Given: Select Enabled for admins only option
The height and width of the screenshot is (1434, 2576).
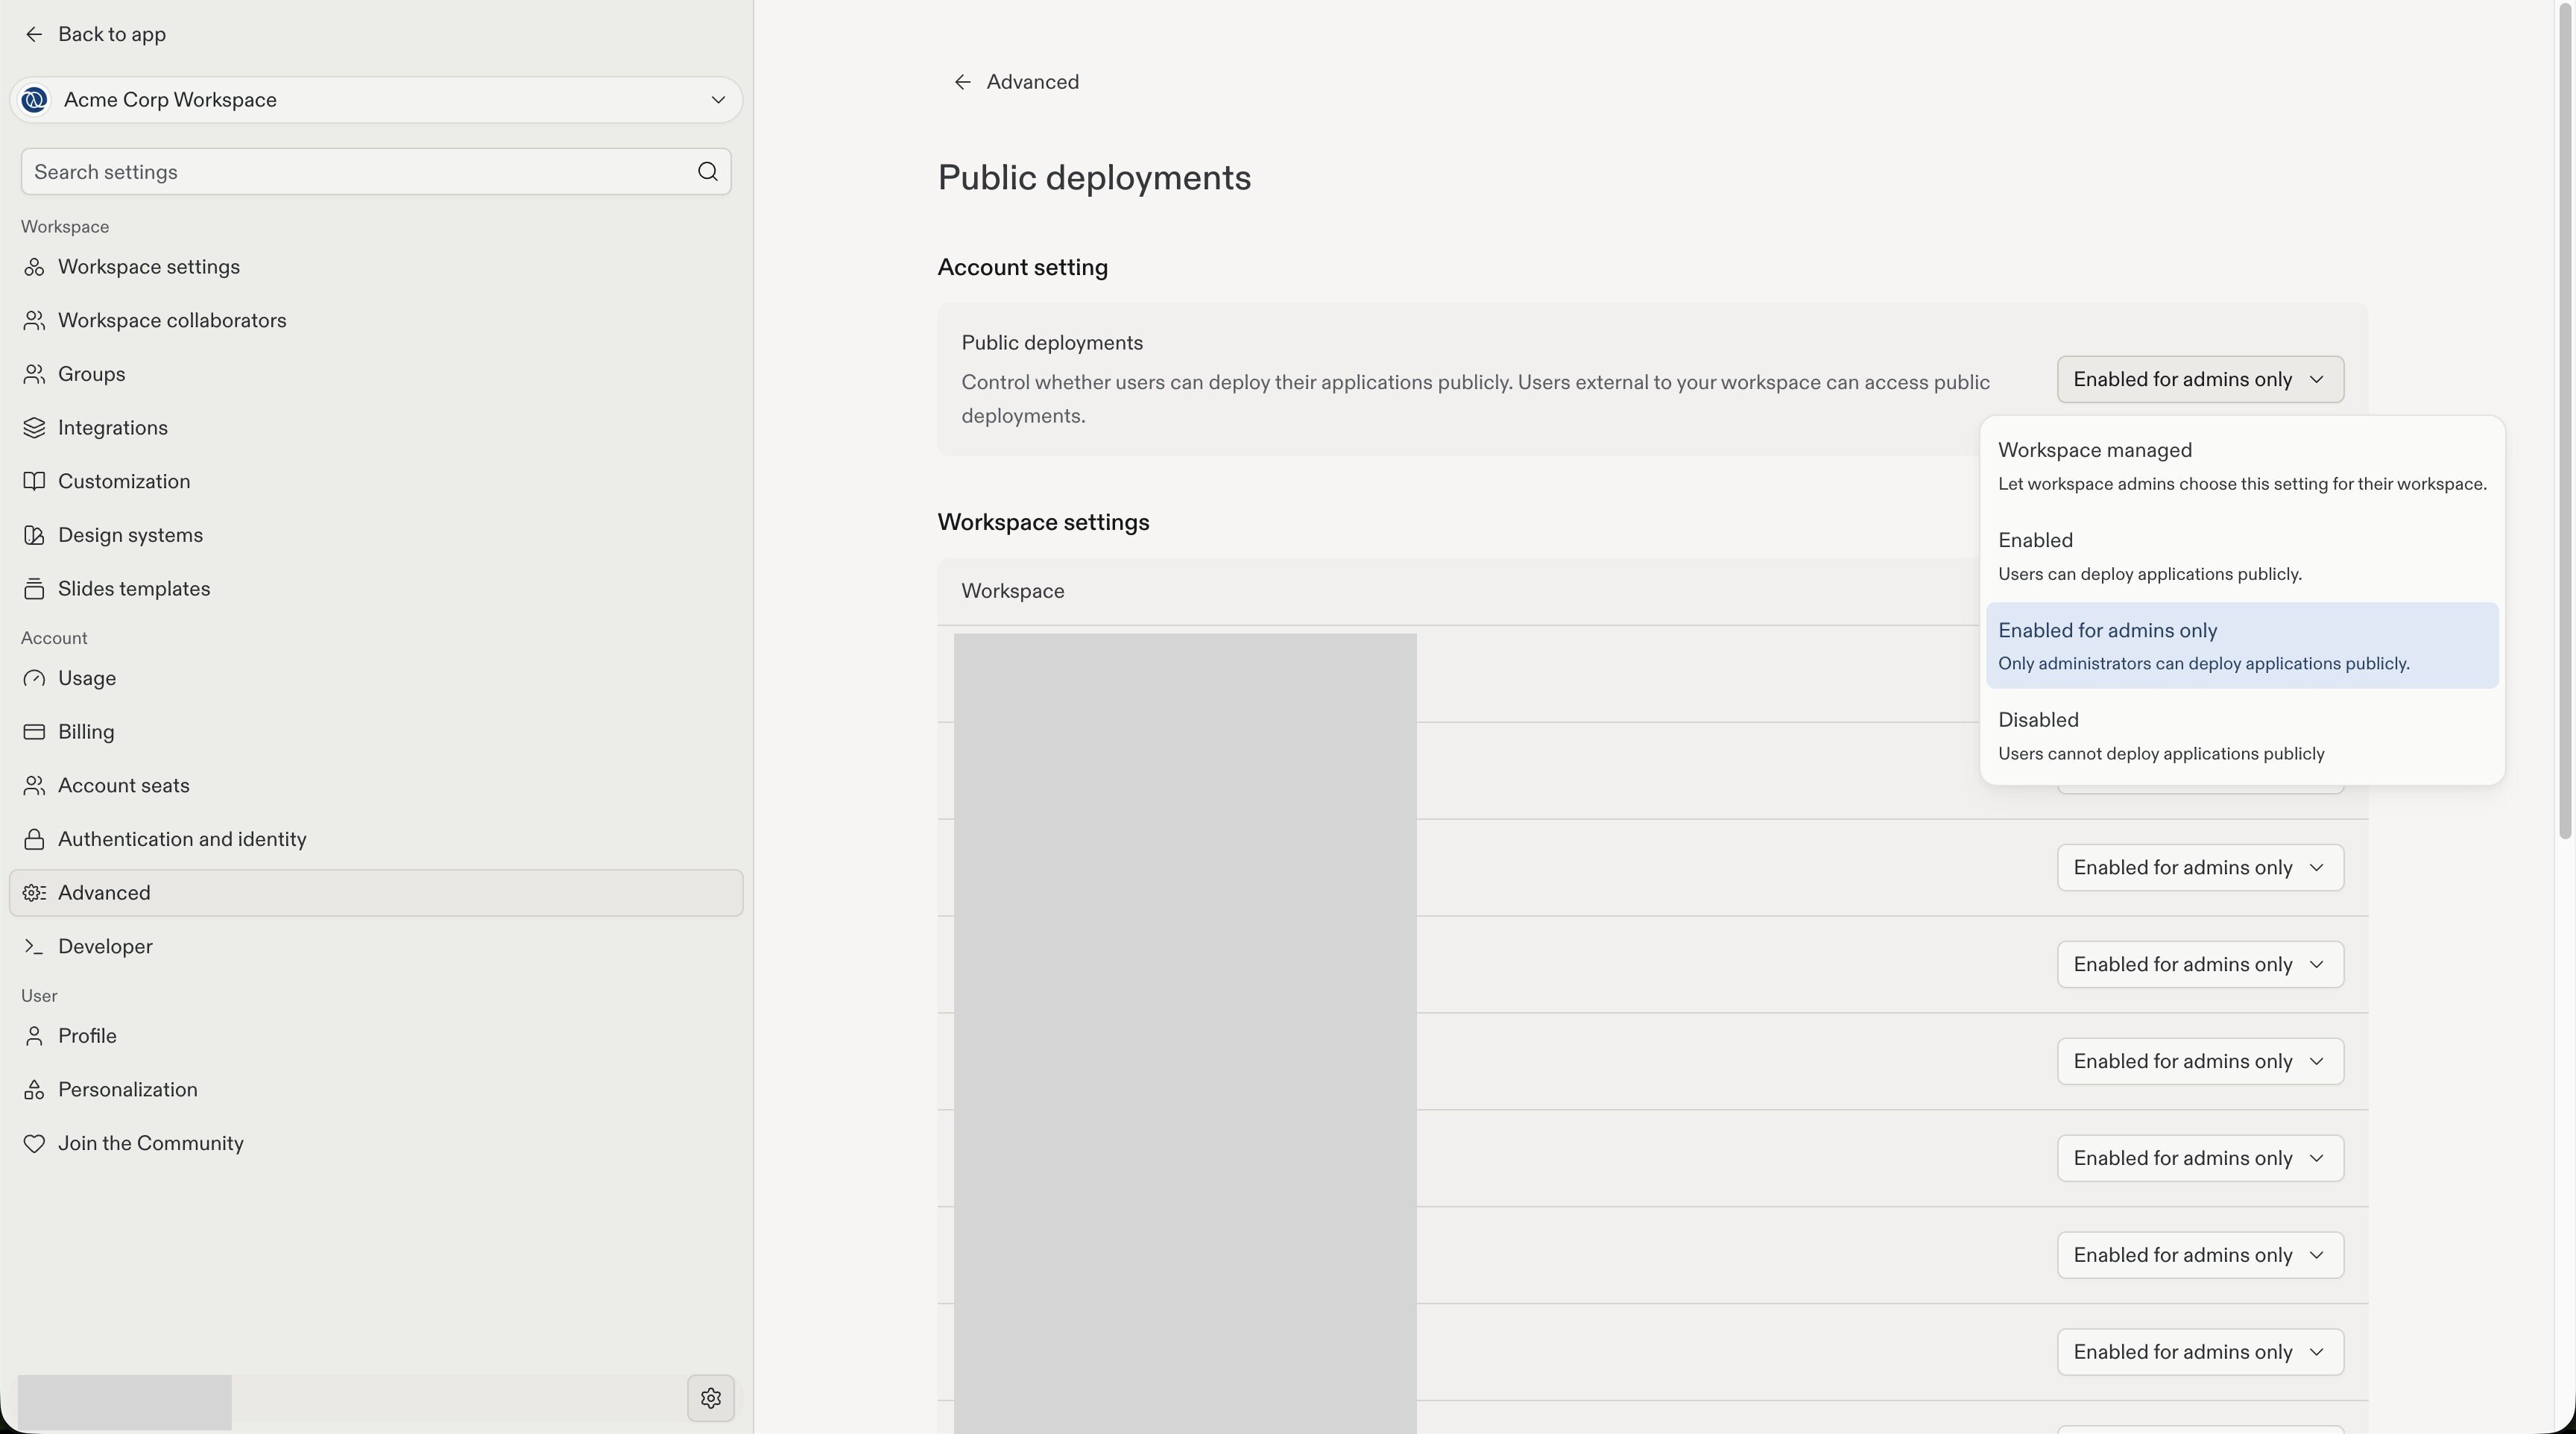Looking at the screenshot, I should coord(2242,646).
